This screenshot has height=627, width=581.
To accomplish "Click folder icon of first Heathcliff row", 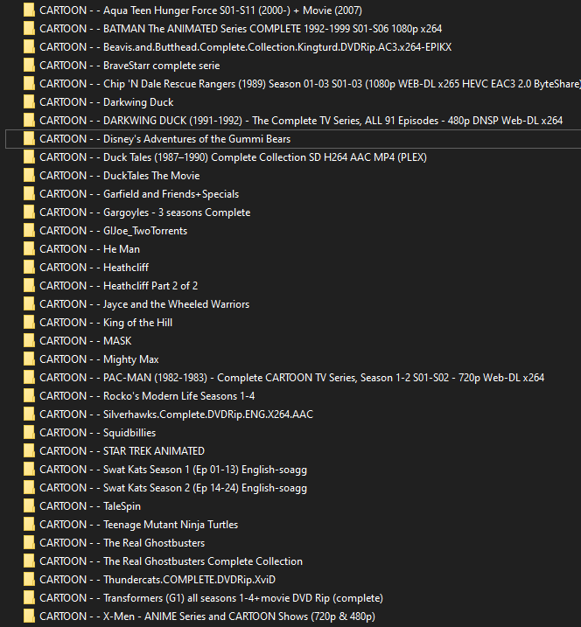I will click(x=29, y=268).
